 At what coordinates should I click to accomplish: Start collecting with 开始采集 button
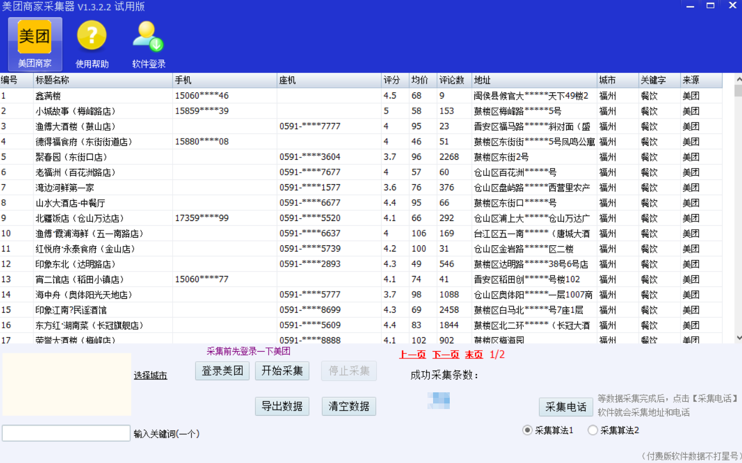point(282,371)
